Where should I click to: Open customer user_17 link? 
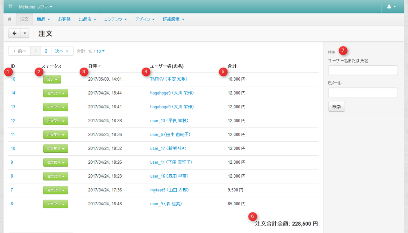[x=168, y=148]
